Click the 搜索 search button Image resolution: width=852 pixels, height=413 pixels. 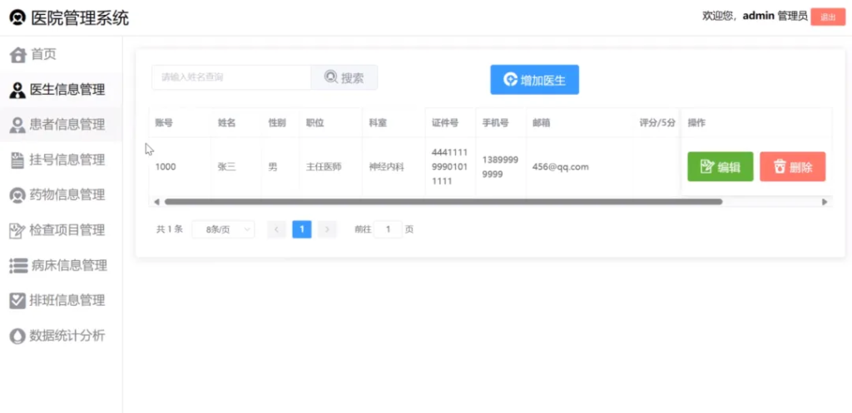[344, 77]
